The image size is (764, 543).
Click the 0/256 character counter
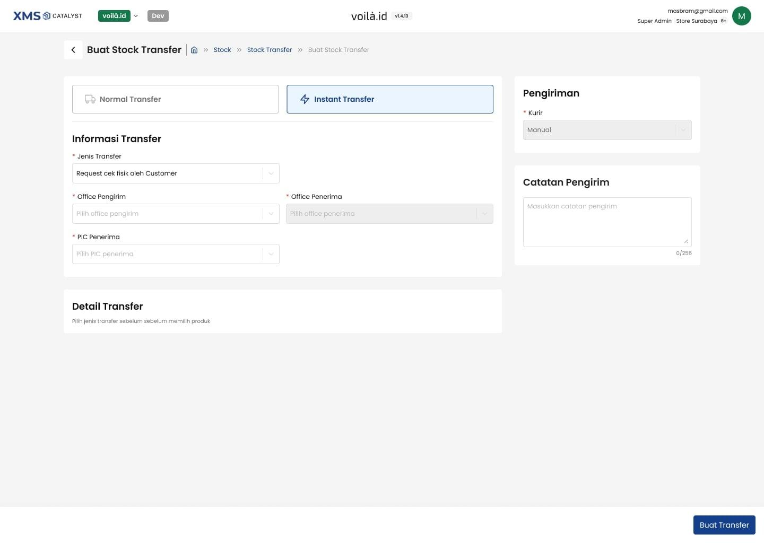coord(684,253)
